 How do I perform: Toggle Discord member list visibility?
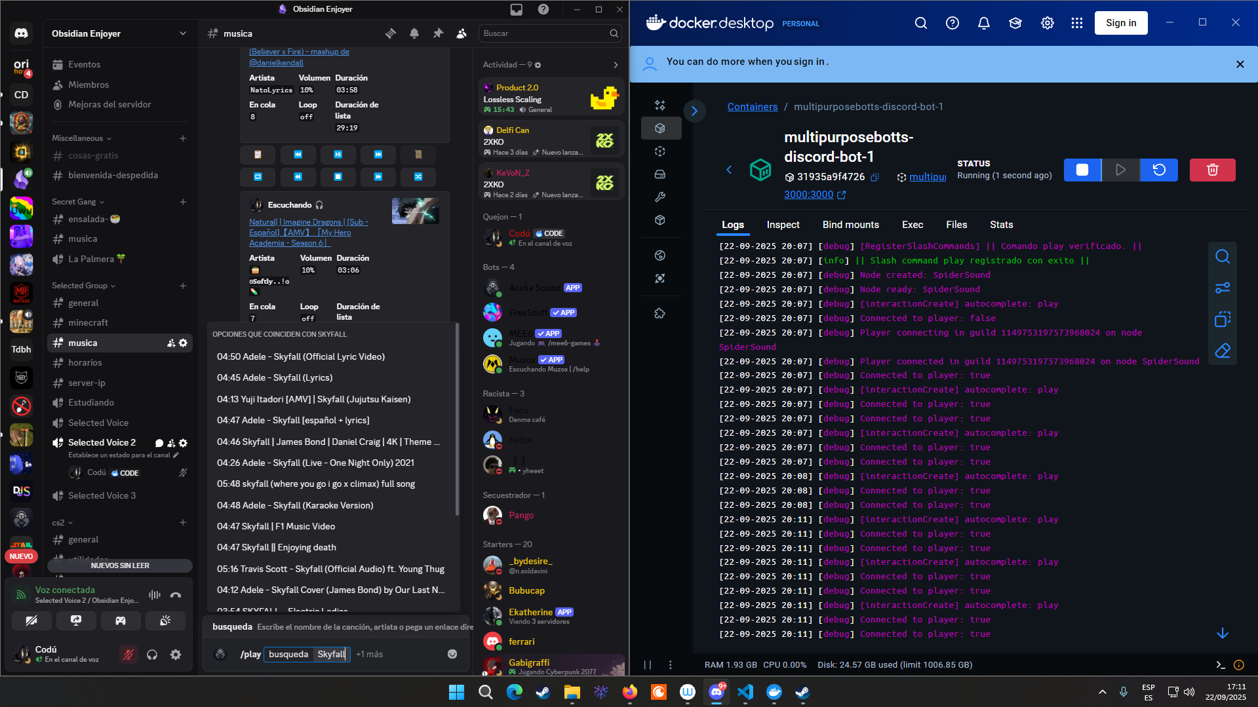462,33
